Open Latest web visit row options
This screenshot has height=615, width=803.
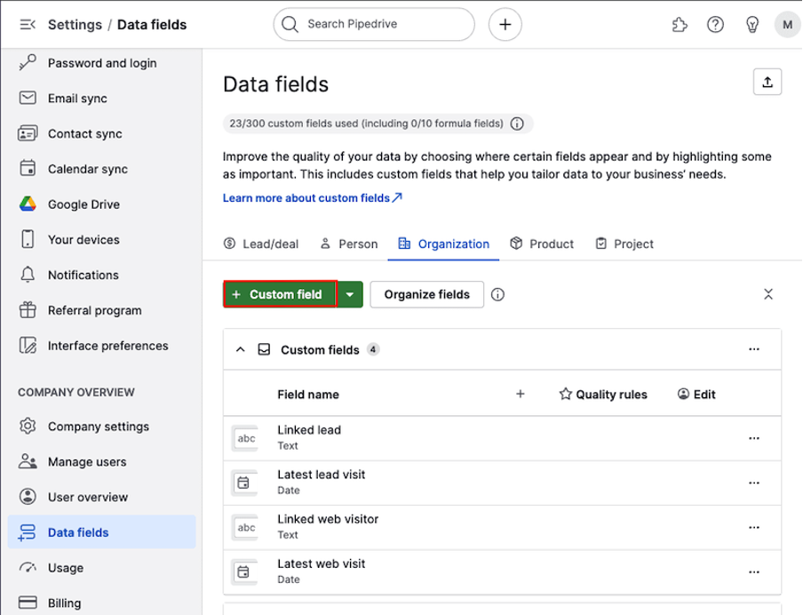coord(754,572)
